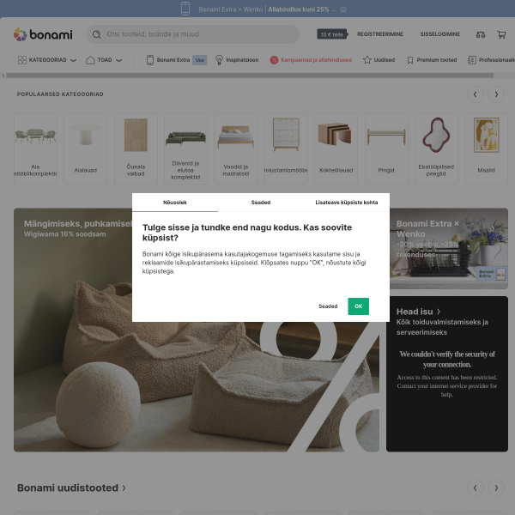Screen dimensions: 515x515
Task: Click the red percent sale icon
Action: [x=274, y=60]
